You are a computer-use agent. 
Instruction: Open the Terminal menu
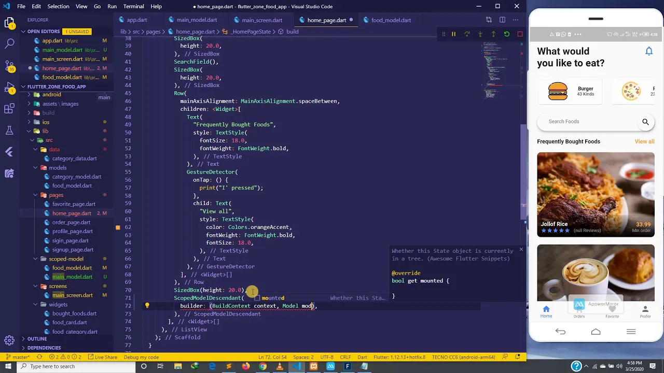(133, 6)
